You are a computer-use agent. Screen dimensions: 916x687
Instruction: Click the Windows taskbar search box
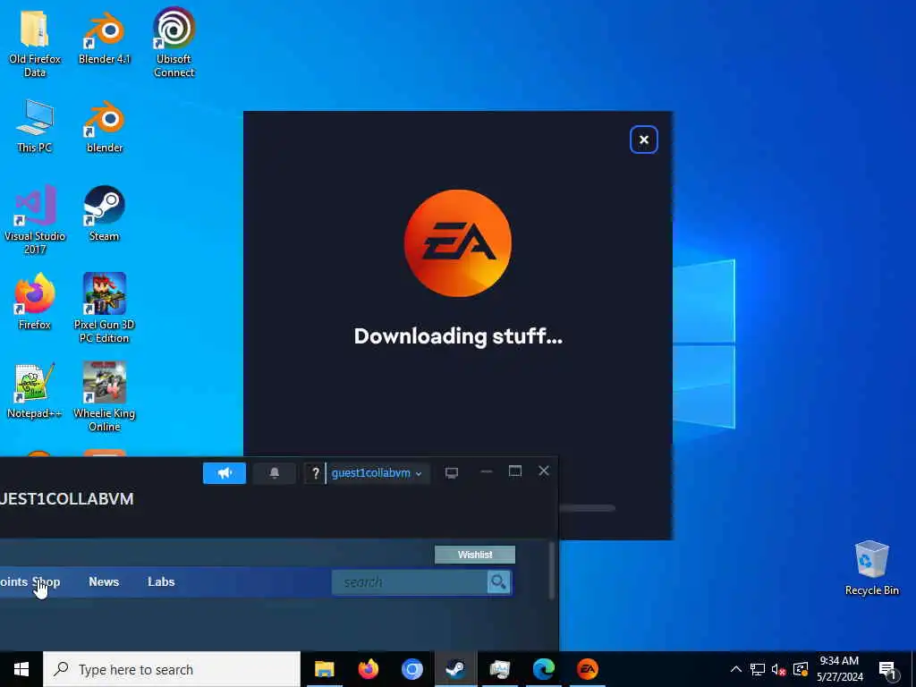[x=172, y=669]
